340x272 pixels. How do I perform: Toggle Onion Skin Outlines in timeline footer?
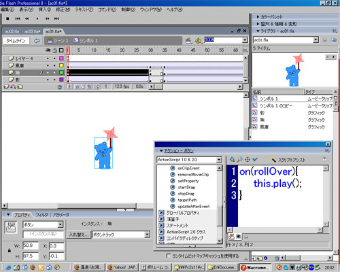coord(83,86)
